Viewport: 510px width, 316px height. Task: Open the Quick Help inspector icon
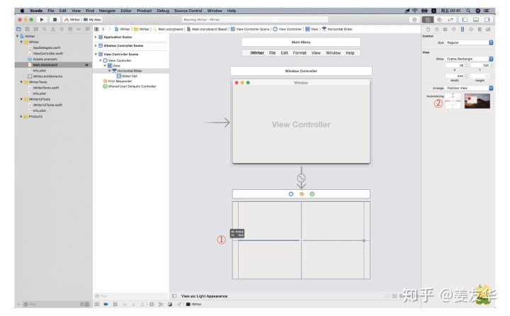[436, 29]
